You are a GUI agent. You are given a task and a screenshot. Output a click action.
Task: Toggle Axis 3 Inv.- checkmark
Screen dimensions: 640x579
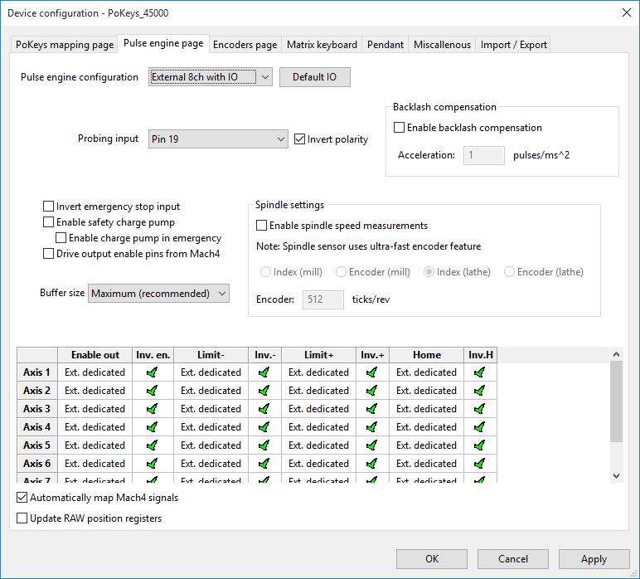(x=264, y=409)
